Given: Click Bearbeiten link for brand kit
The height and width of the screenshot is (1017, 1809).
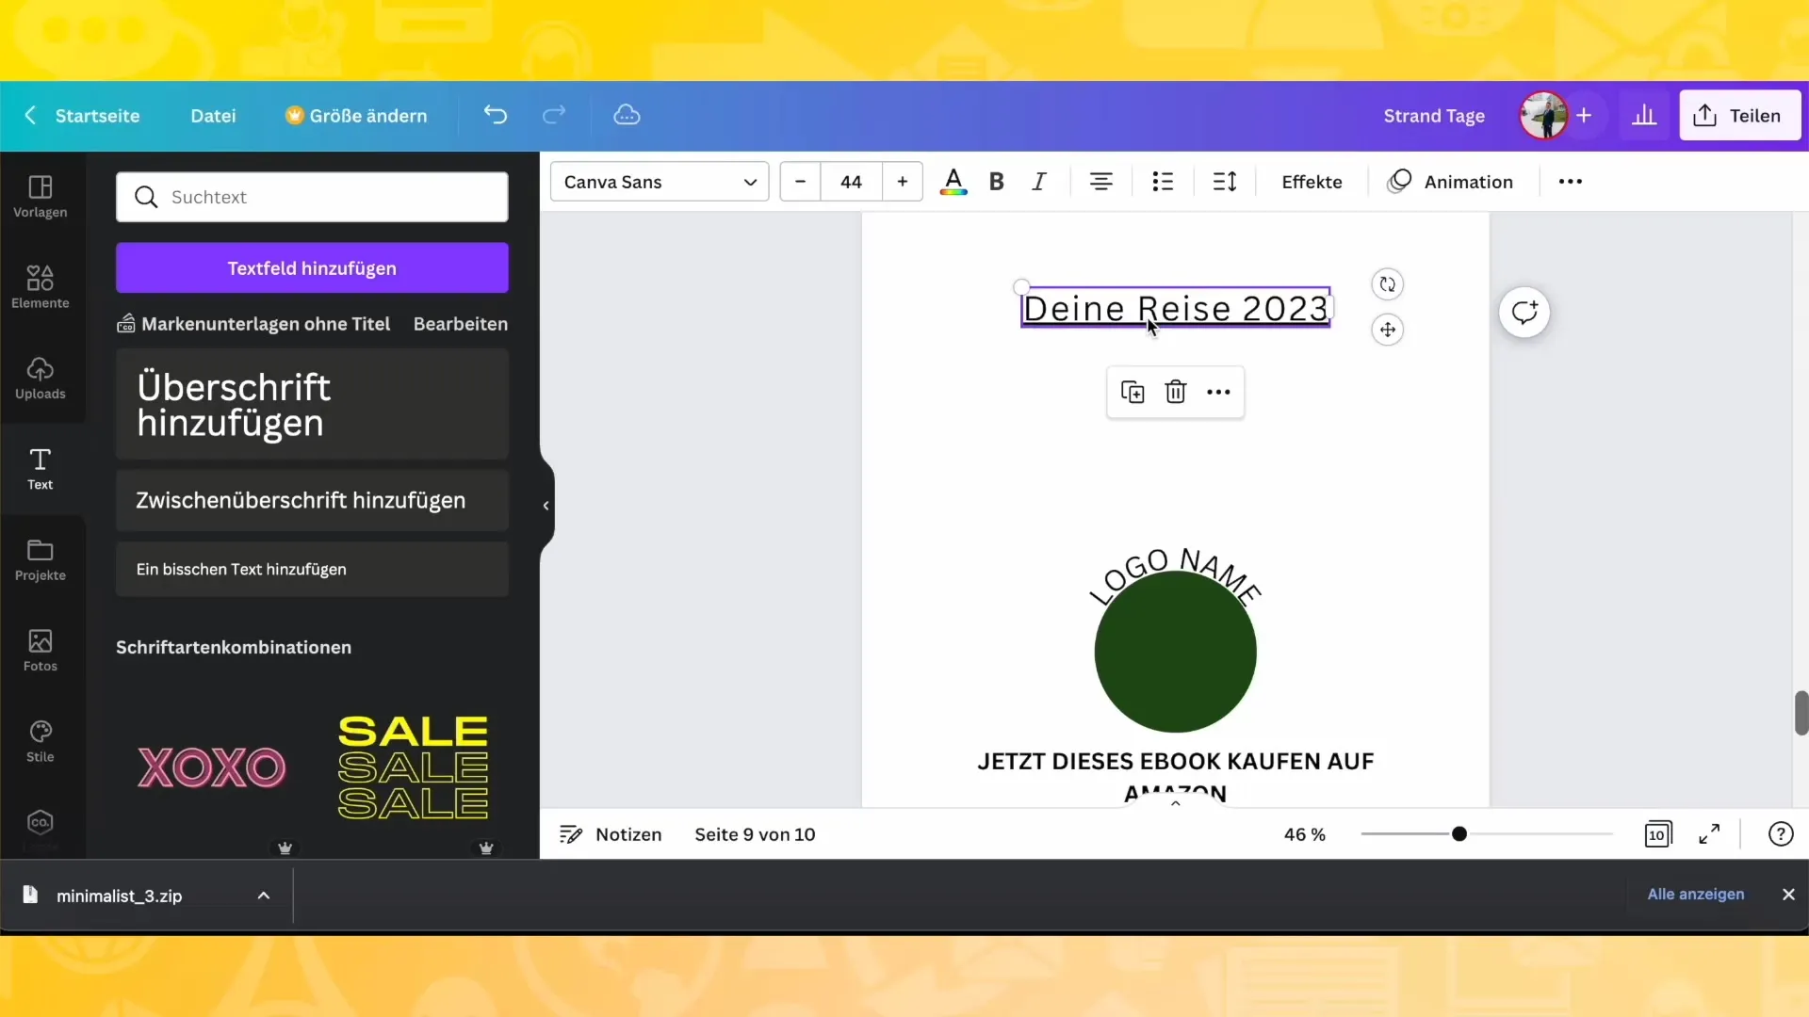Looking at the screenshot, I should click(460, 324).
